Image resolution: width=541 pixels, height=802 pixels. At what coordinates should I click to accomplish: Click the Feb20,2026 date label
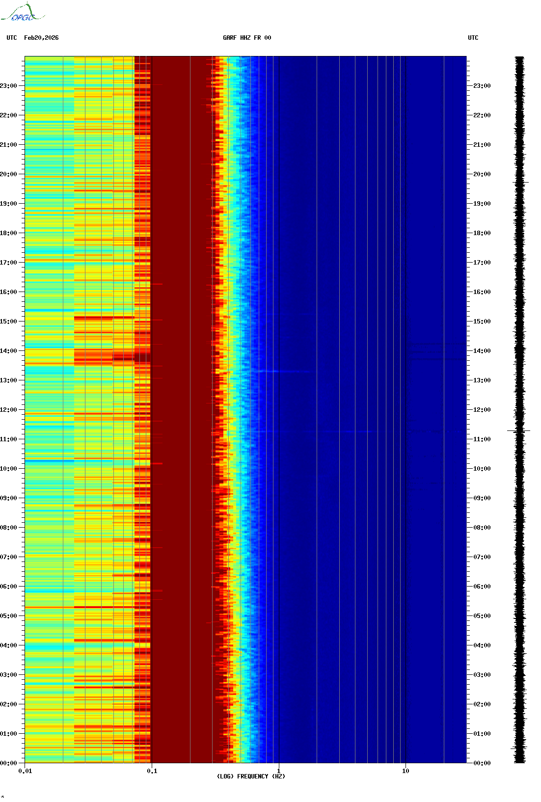41,38
